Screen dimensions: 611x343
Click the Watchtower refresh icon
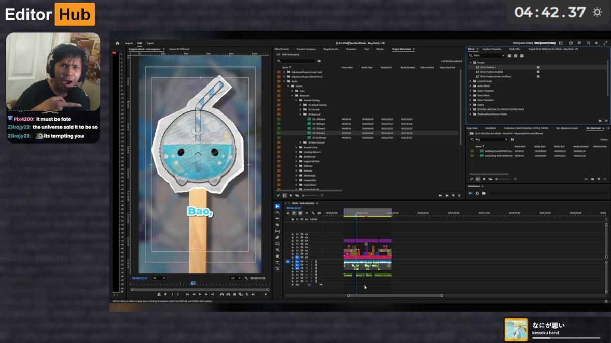(x=477, y=193)
